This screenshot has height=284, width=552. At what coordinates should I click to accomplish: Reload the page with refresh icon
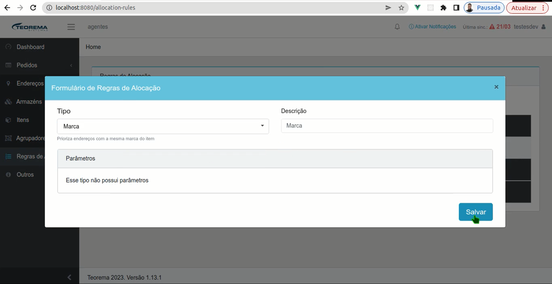(33, 8)
